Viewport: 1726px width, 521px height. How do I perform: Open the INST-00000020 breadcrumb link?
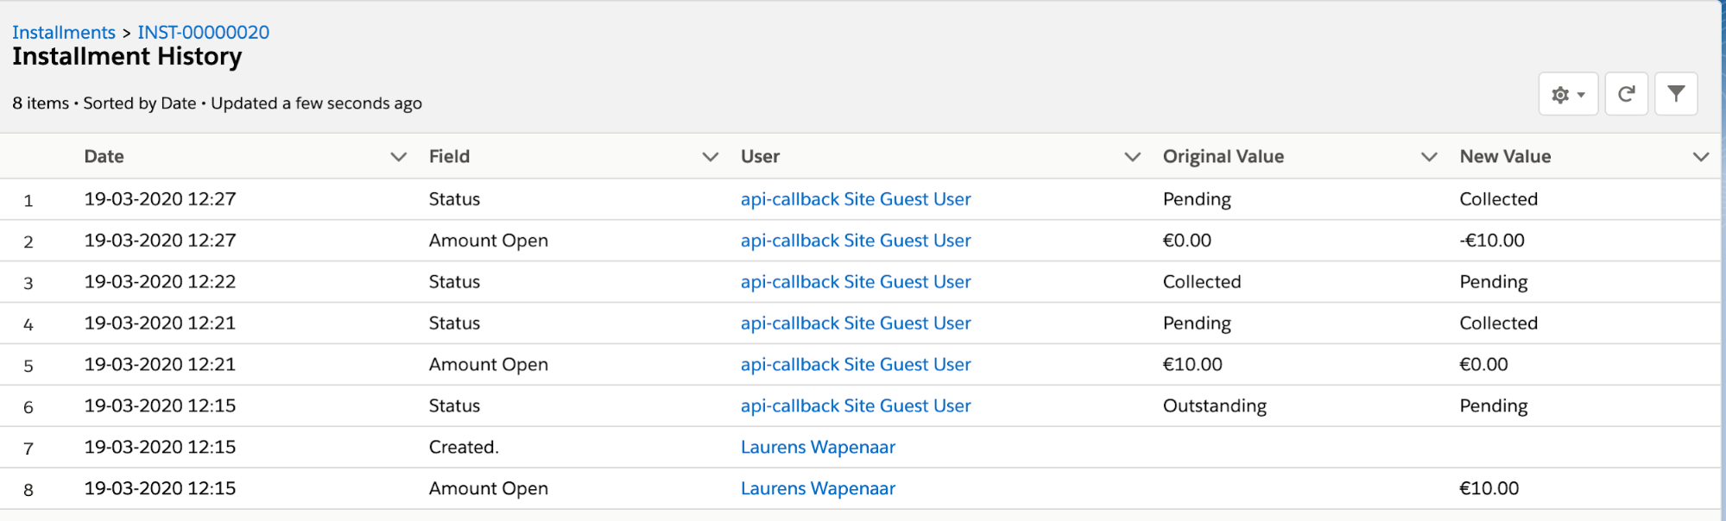(204, 33)
